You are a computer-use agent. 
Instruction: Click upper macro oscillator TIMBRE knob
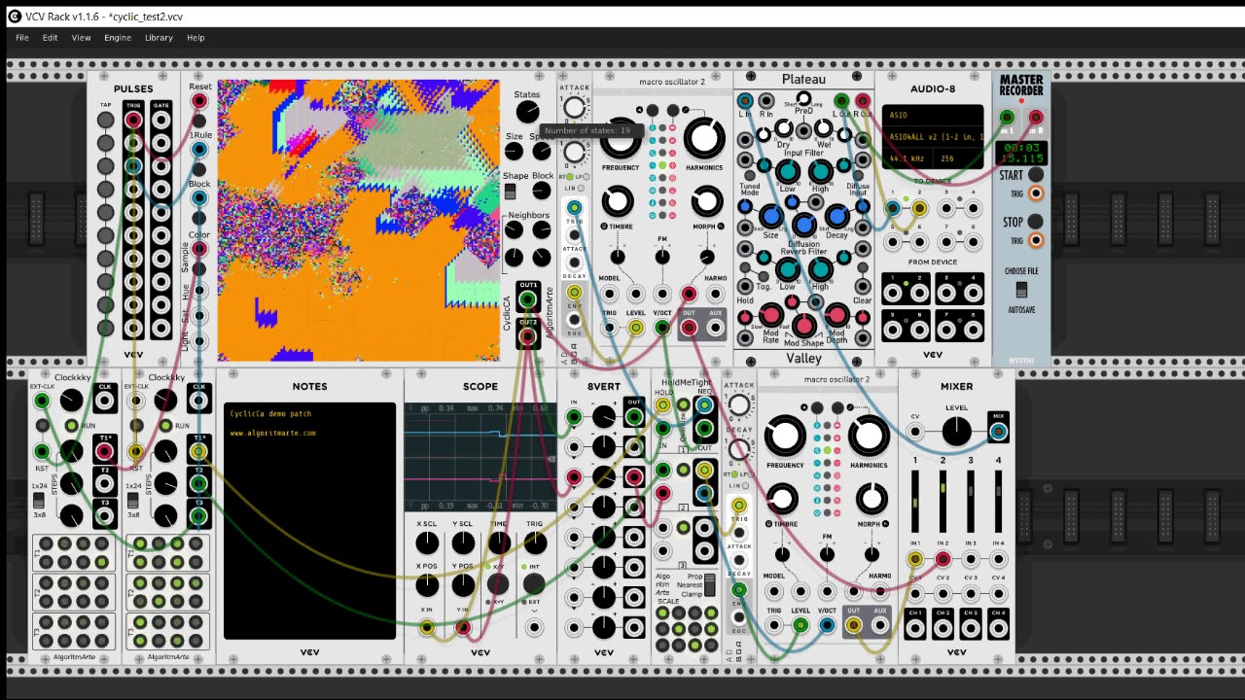[617, 203]
